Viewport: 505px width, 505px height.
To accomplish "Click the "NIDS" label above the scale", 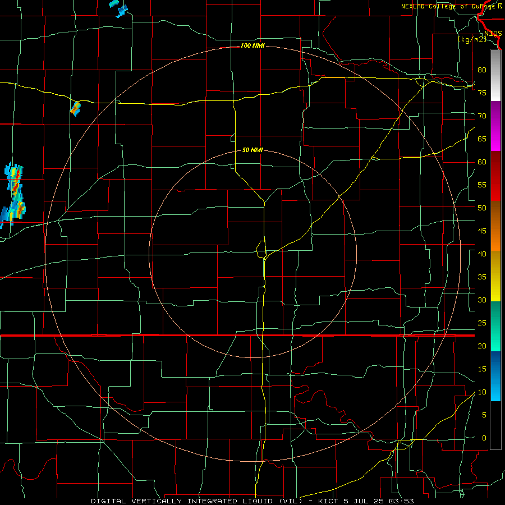I will click(x=493, y=34).
